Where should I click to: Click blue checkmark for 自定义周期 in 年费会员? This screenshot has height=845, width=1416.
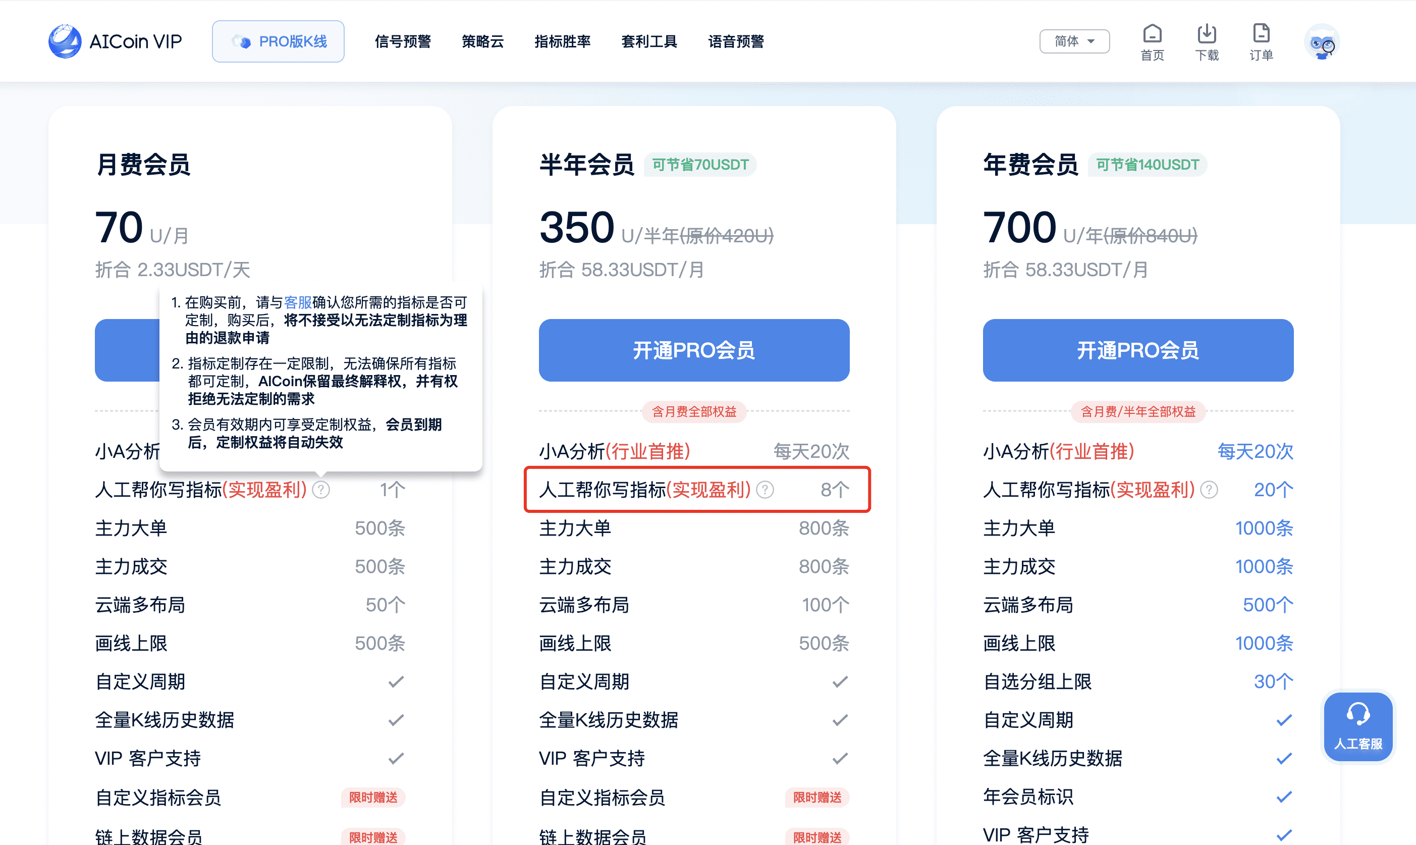[x=1284, y=720]
